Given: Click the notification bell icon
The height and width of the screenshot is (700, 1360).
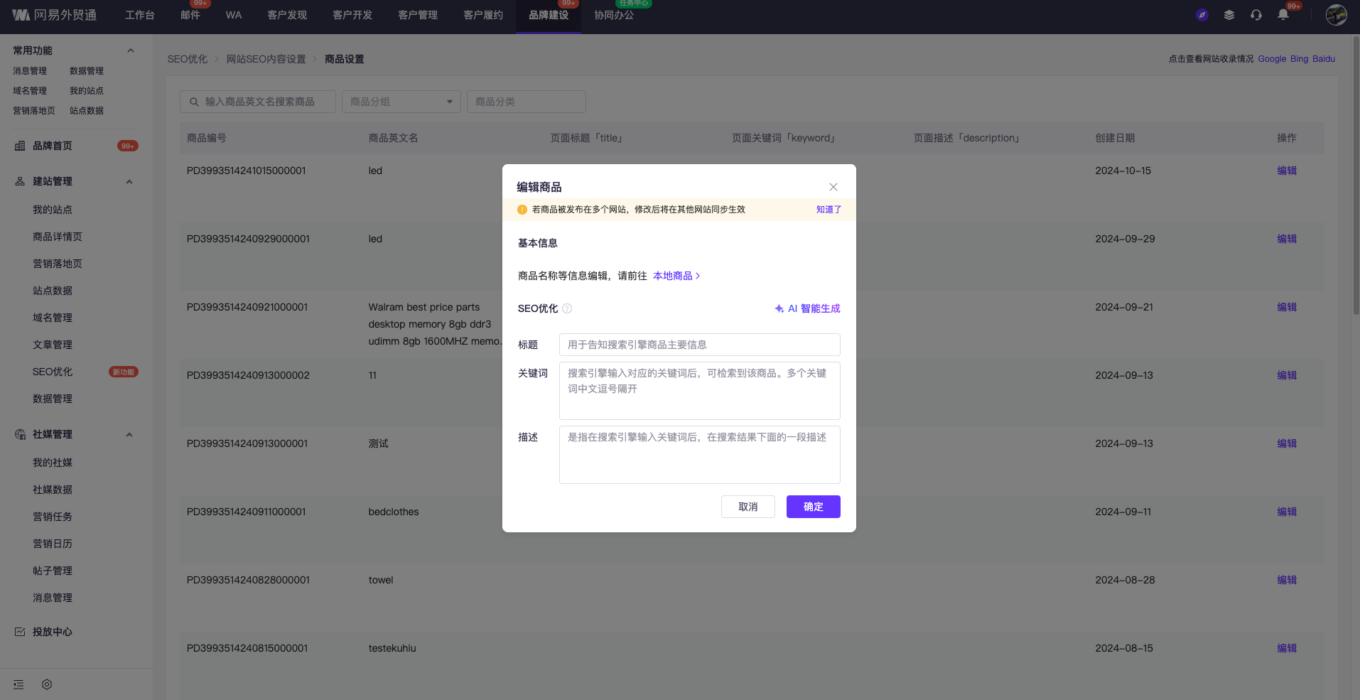Looking at the screenshot, I should click(x=1283, y=15).
